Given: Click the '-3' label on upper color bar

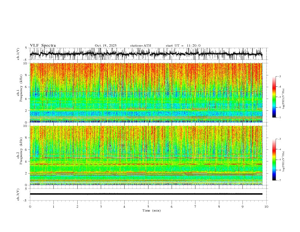Looking at the screenshot, I should pyautogui.click(x=279, y=76).
